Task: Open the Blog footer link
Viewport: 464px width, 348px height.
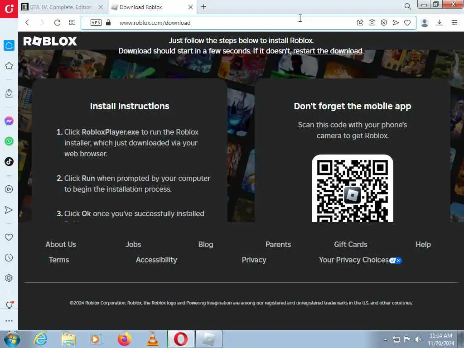Action: pyautogui.click(x=206, y=244)
